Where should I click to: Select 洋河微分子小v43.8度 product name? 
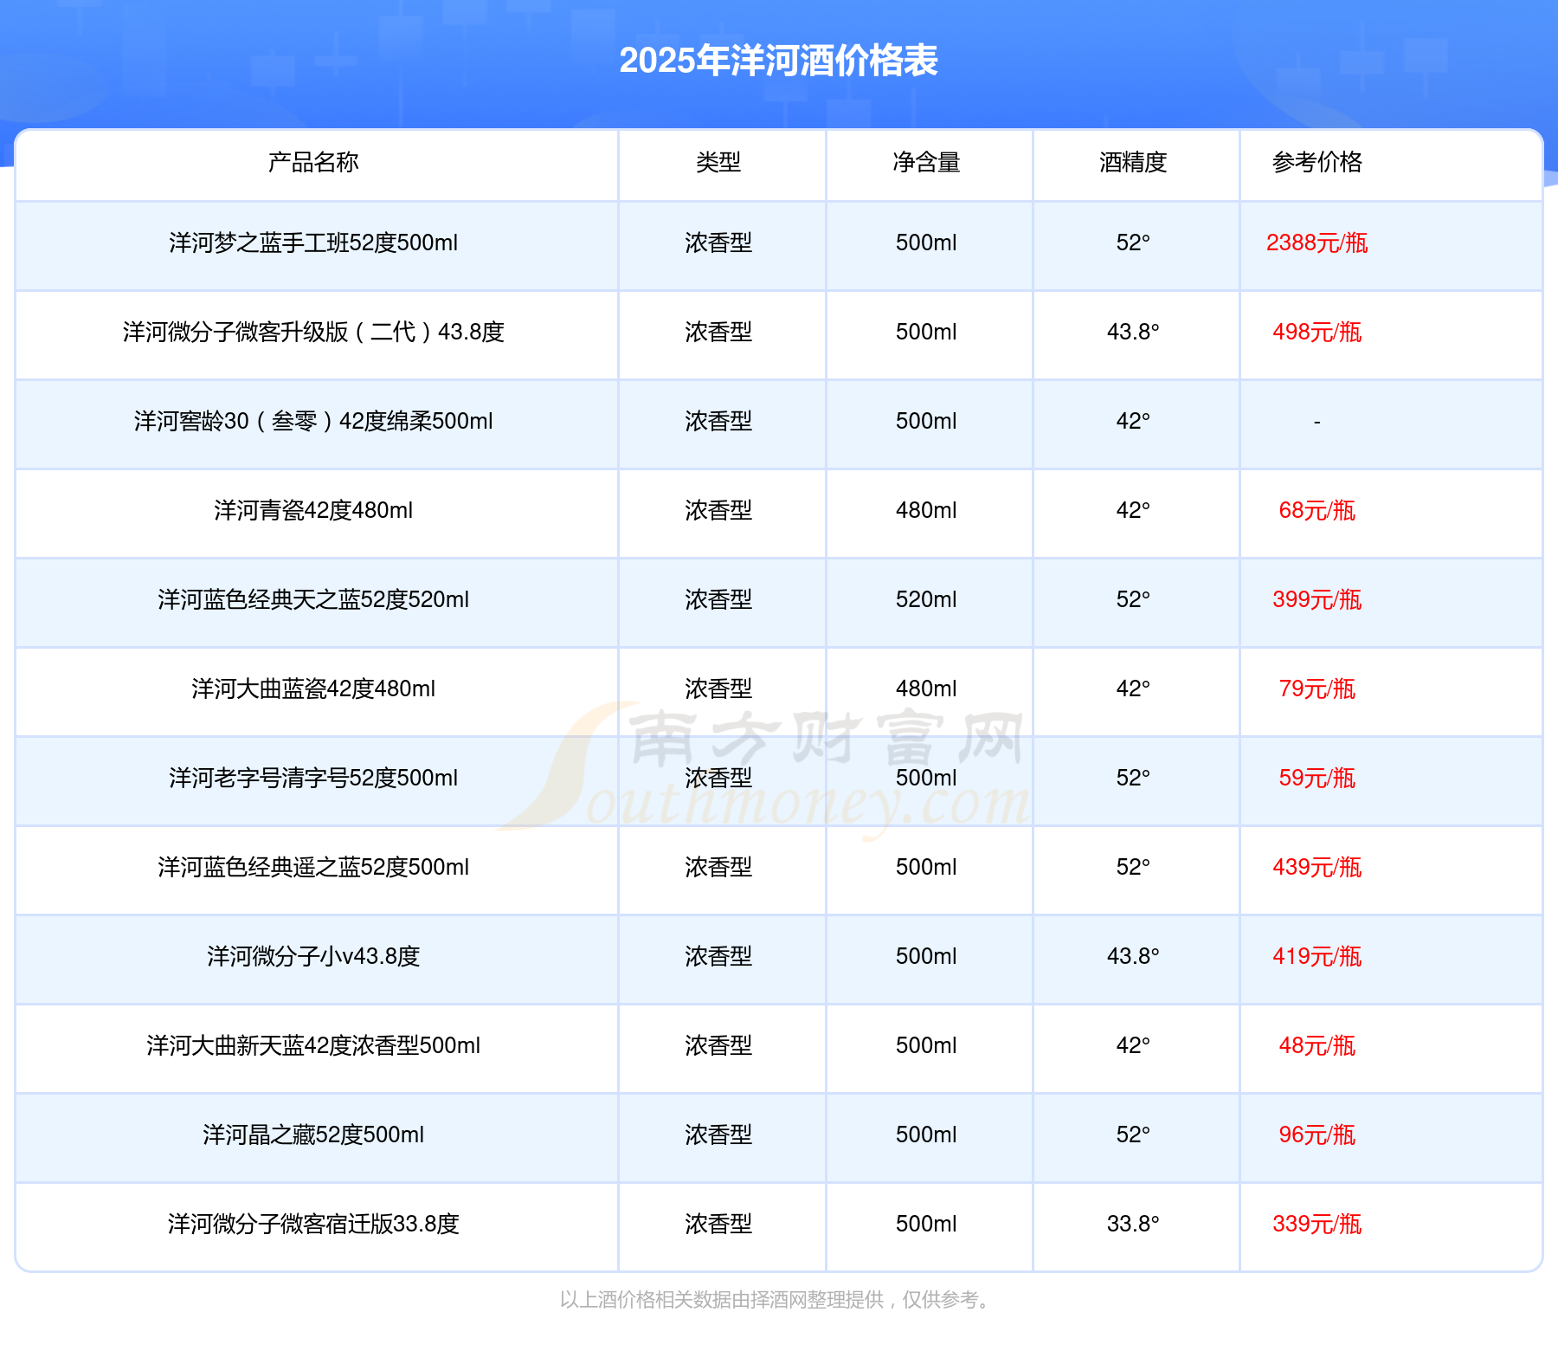pos(313,957)
